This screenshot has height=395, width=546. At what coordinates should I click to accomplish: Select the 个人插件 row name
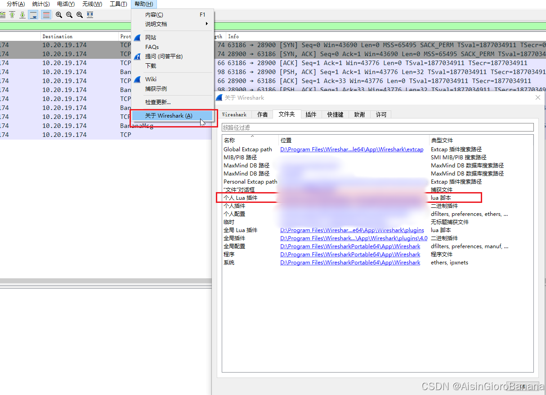click(x=234, y=206)
